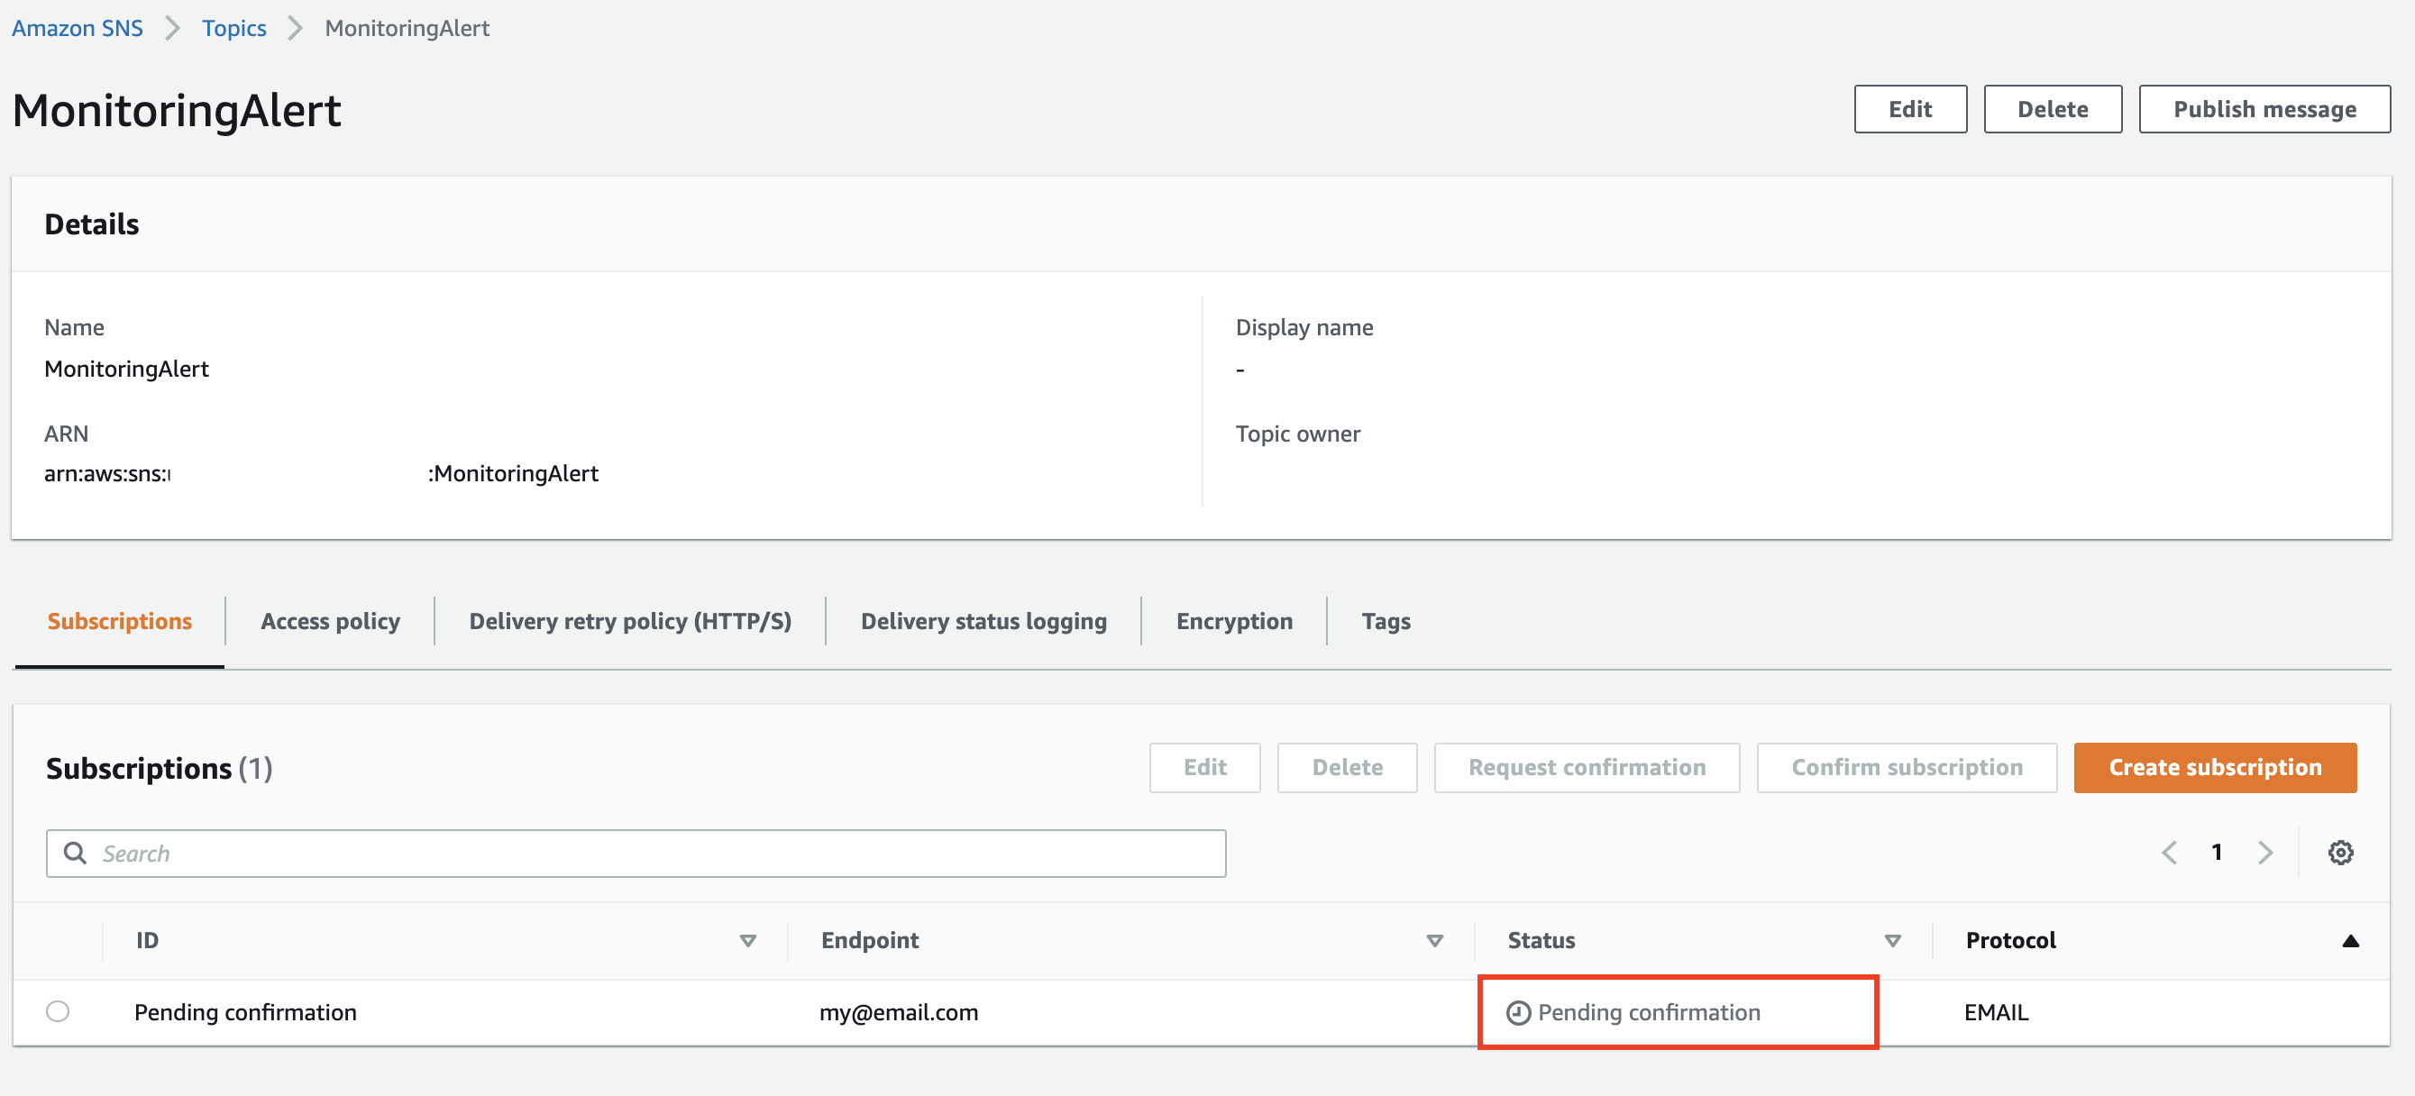Open the table preferences gear icon

tap(2340, 853)
